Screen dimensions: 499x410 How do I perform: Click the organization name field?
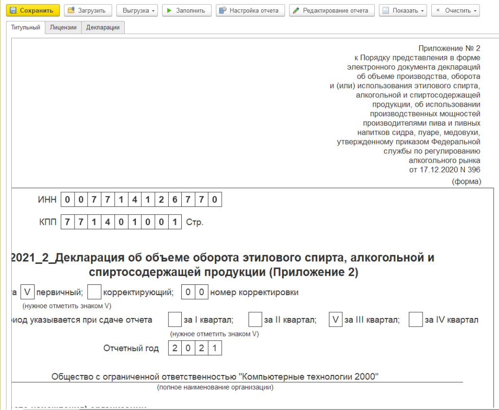pos(215,376)
